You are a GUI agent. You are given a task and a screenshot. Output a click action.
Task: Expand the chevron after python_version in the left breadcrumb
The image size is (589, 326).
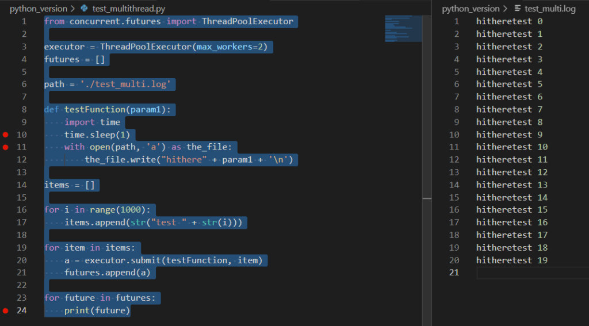click(x=72, y=9)
